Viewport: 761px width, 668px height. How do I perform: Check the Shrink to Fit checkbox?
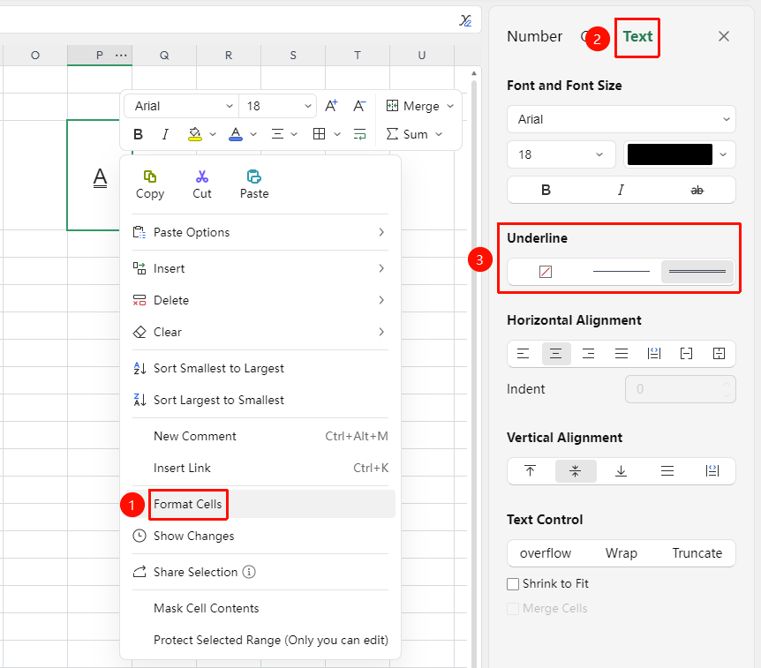(x=513, y=583)
